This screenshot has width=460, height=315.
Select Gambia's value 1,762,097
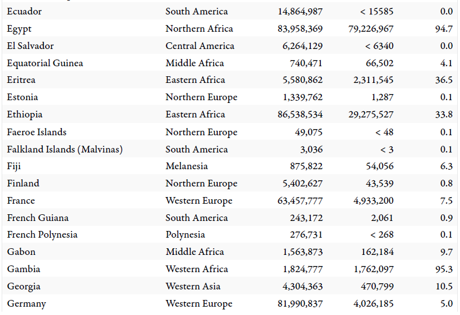click(x=373, y=269)
